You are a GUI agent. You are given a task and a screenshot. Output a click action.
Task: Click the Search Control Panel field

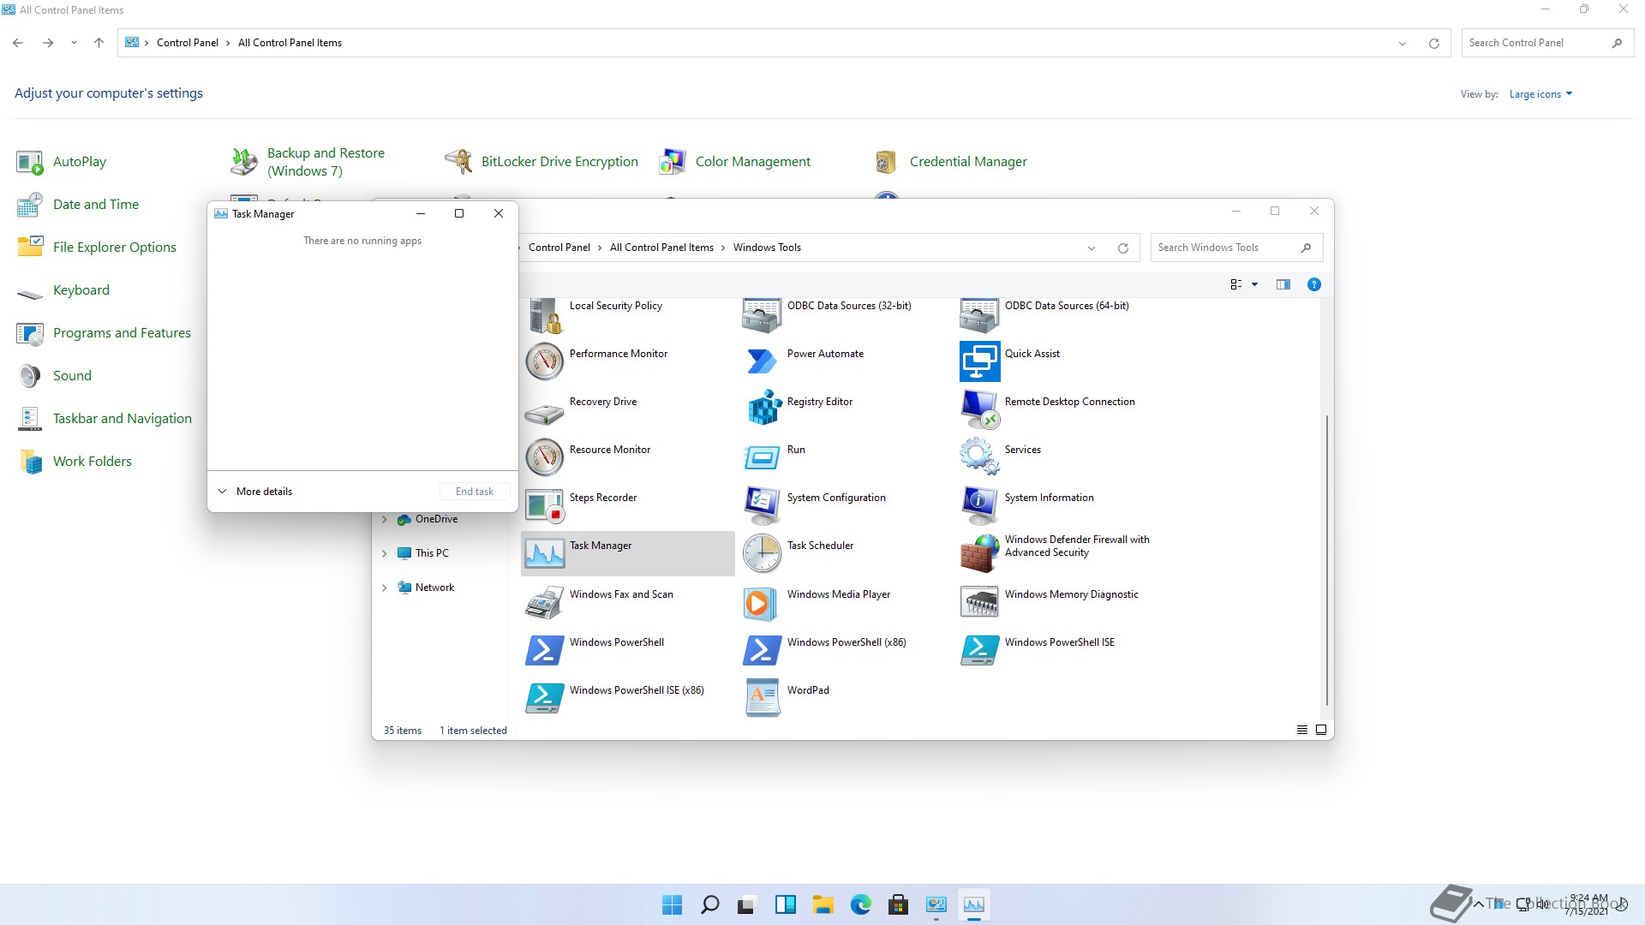tap(1547, 43)
